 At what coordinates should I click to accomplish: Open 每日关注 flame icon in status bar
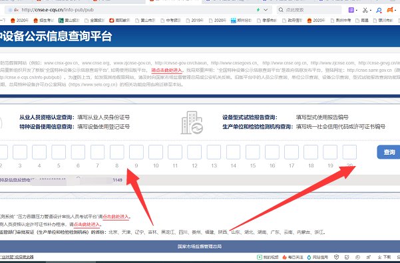[x=293, y=258]
